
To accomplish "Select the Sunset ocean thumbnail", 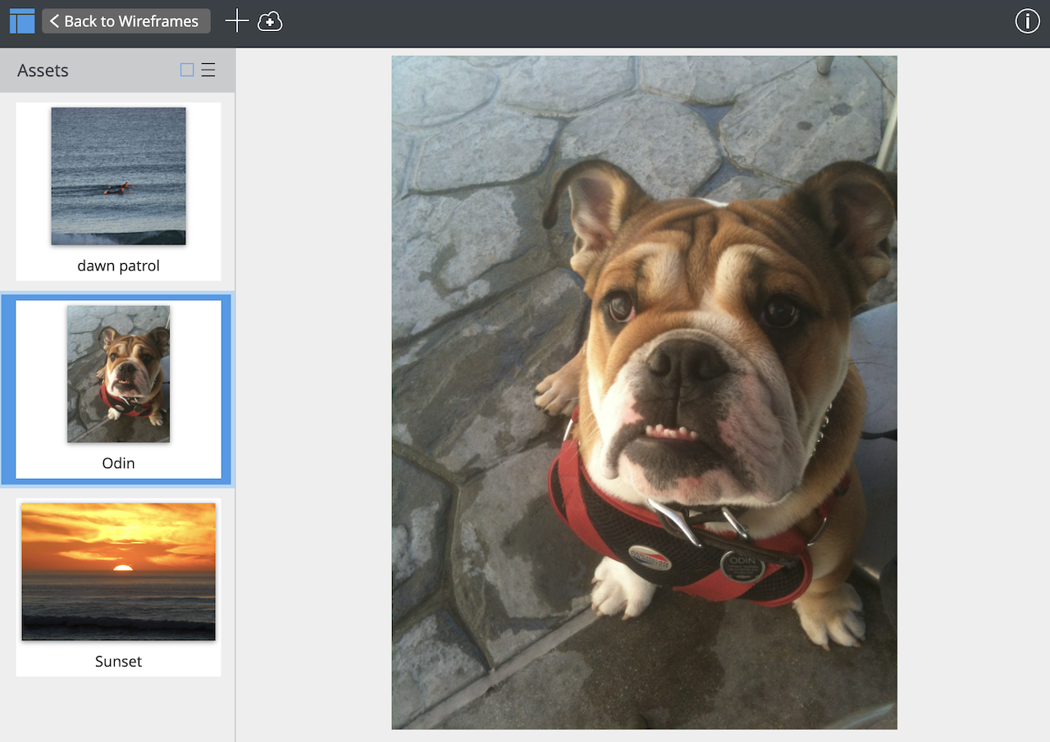I will click(118, 571).
